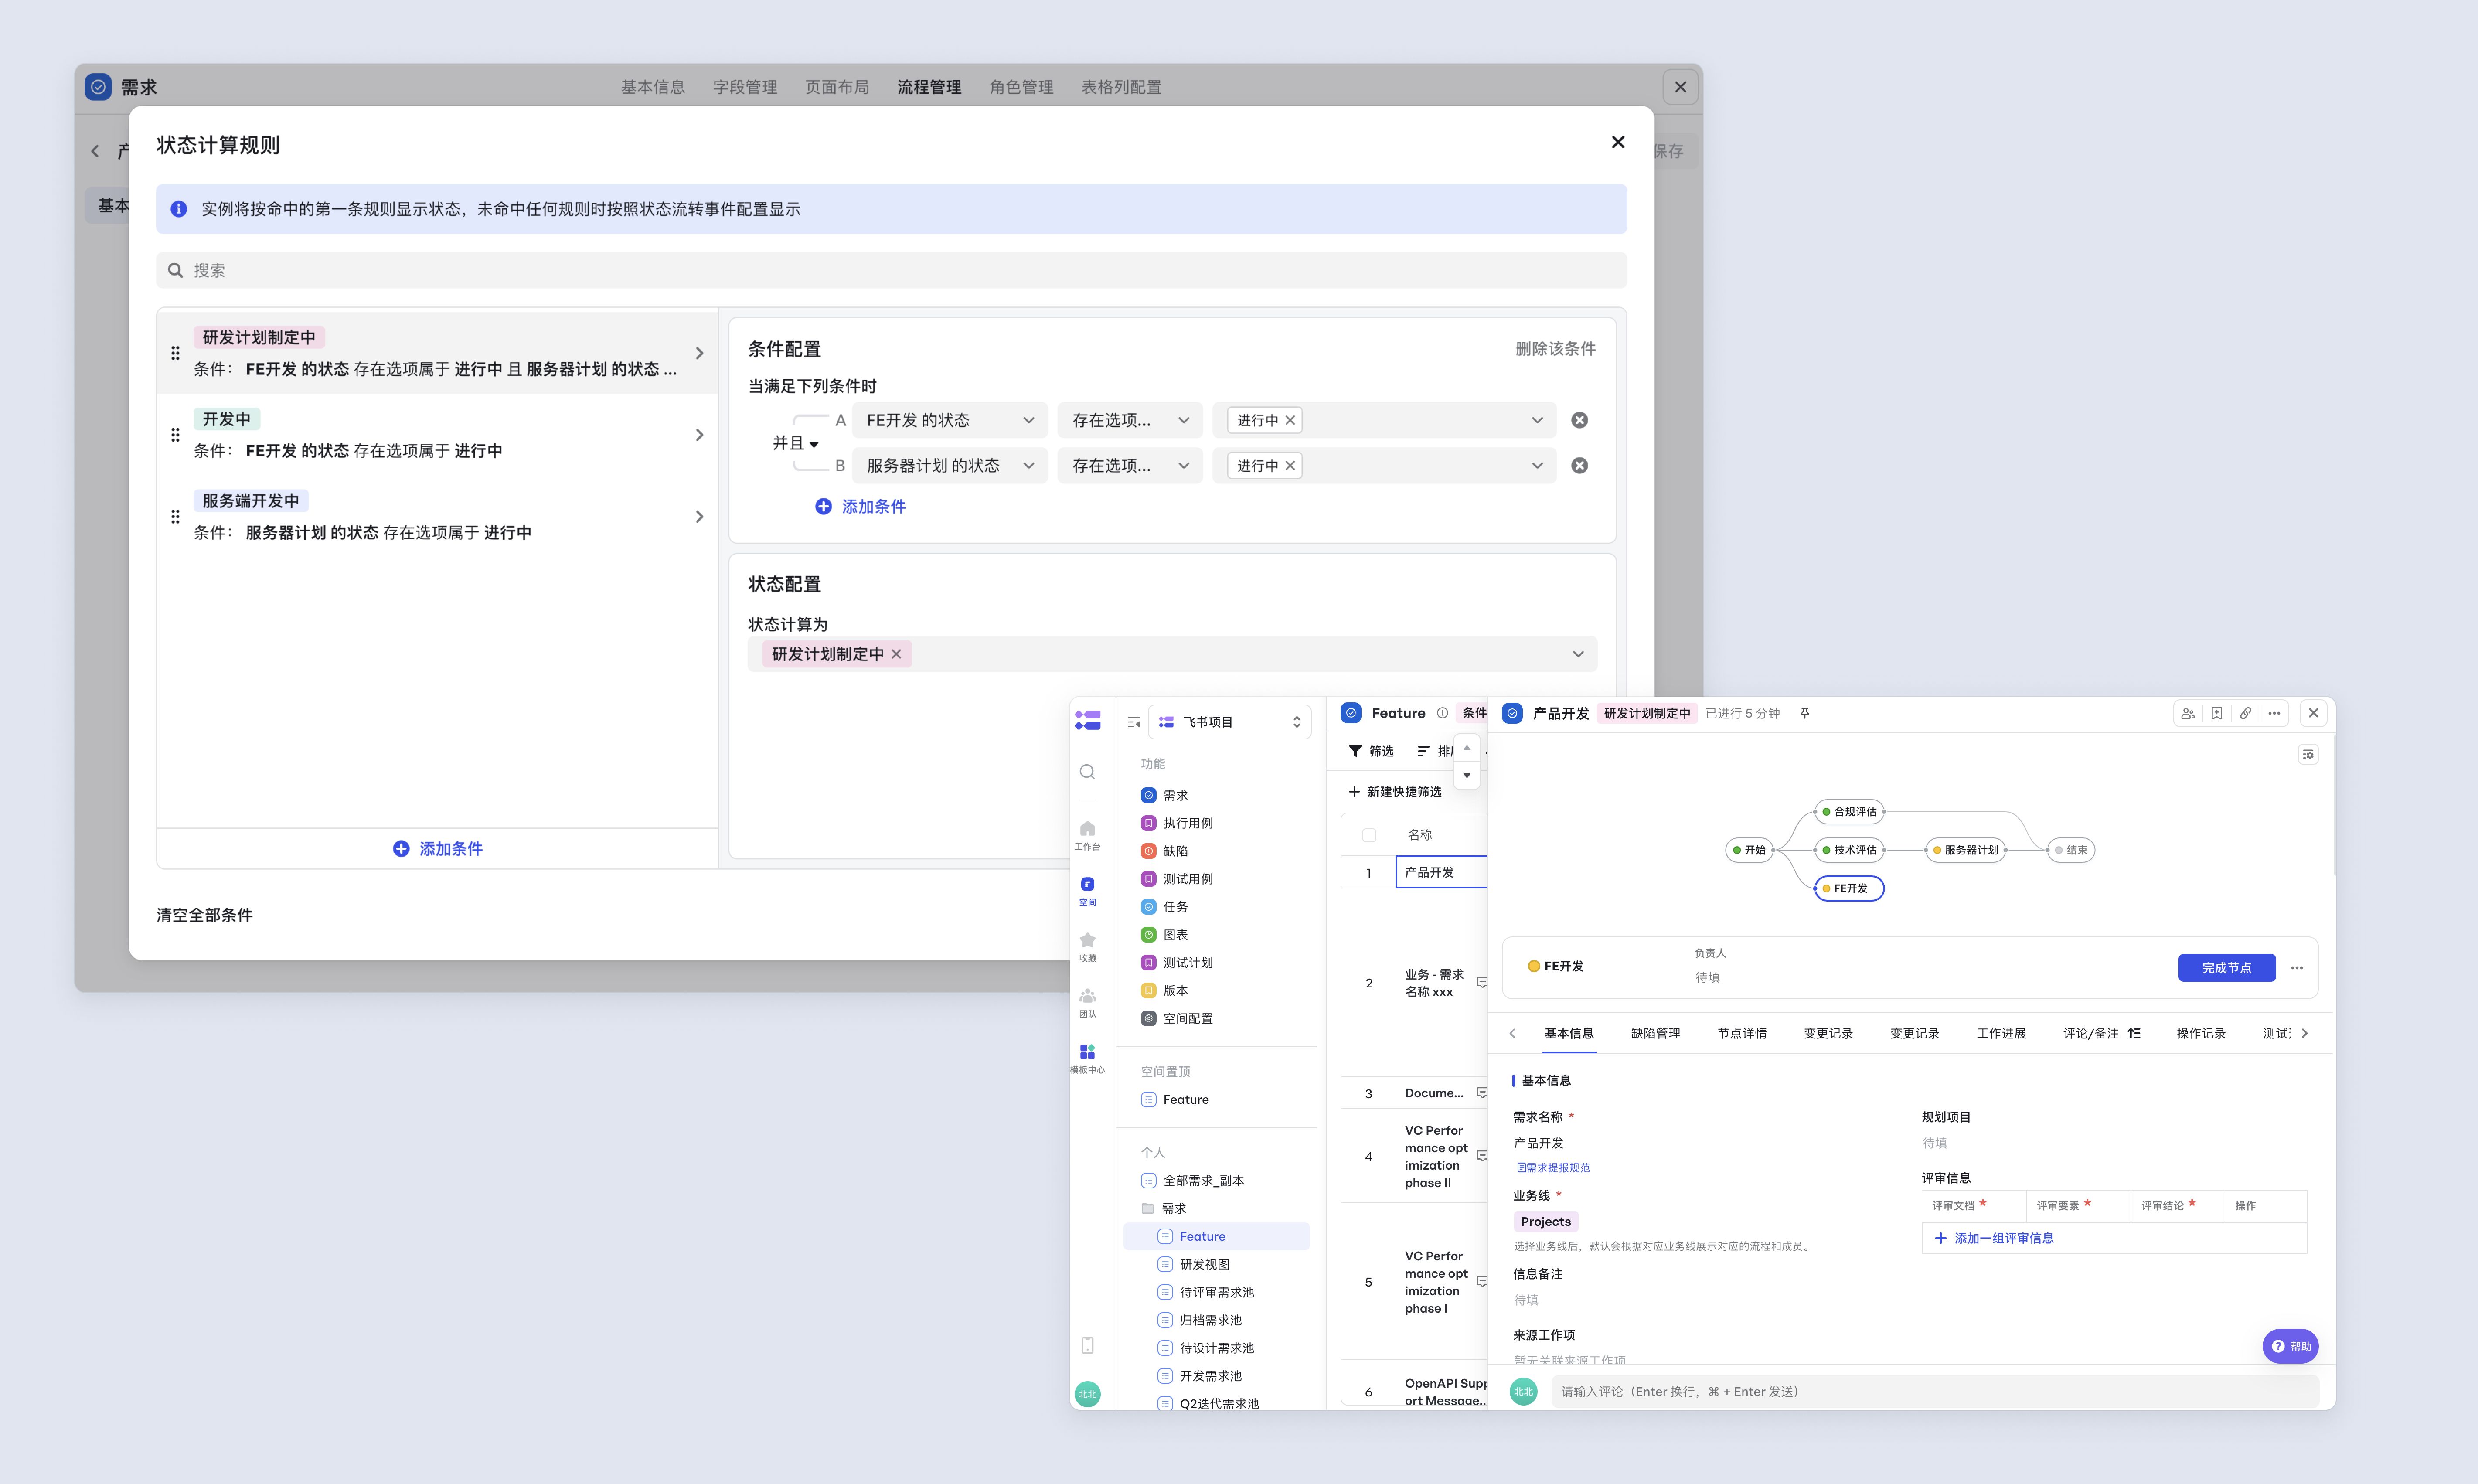2478x1484 pixels.
Task: Open the 服务器计划 的状态 field dropdown
Action: 950,465
